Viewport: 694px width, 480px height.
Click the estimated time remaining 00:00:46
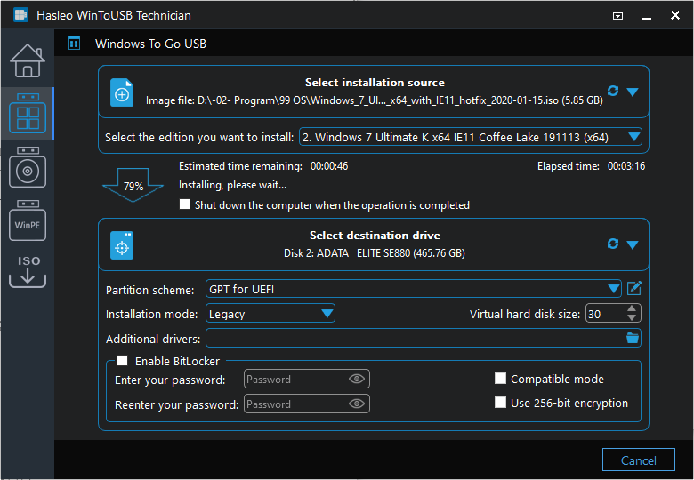tap(329, 166)
